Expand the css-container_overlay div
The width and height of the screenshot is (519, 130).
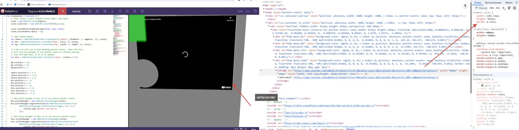tap(267, 16)
